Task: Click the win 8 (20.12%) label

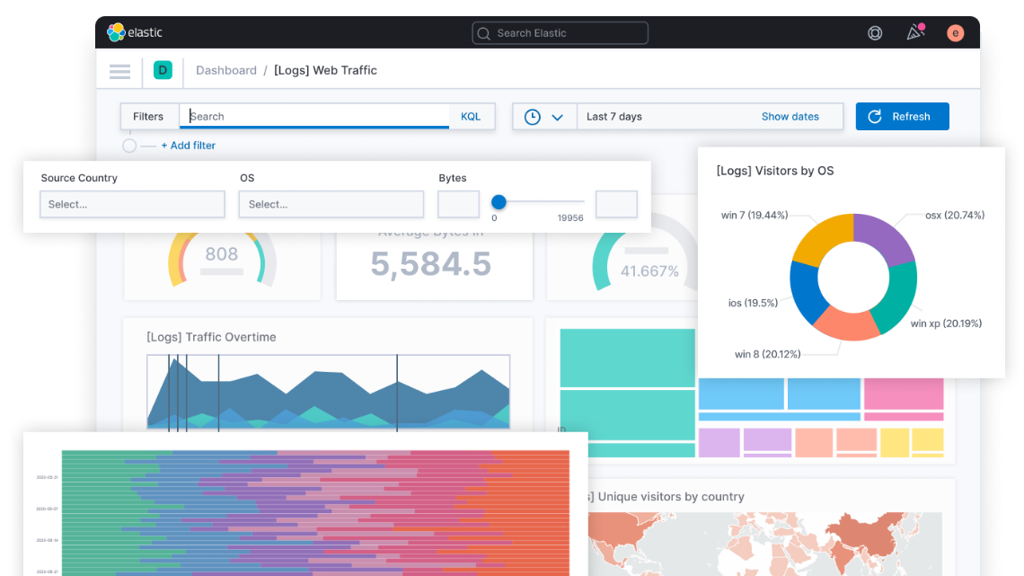Action: point(767,354)
